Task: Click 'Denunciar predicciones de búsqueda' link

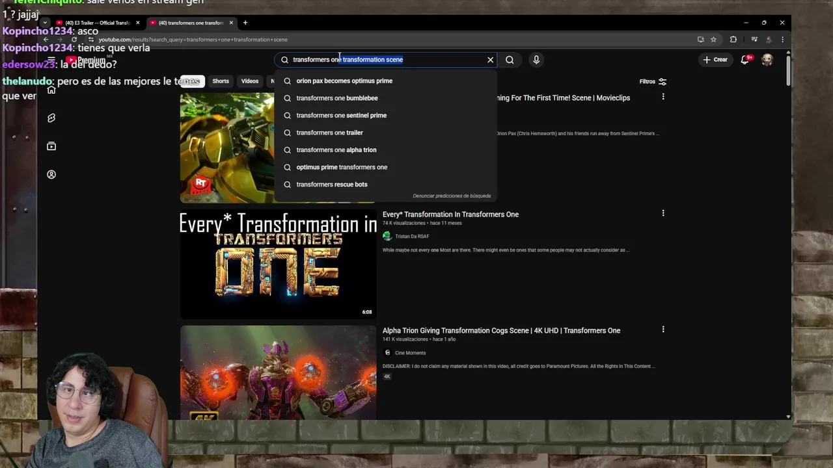Action: pos(452,196)
